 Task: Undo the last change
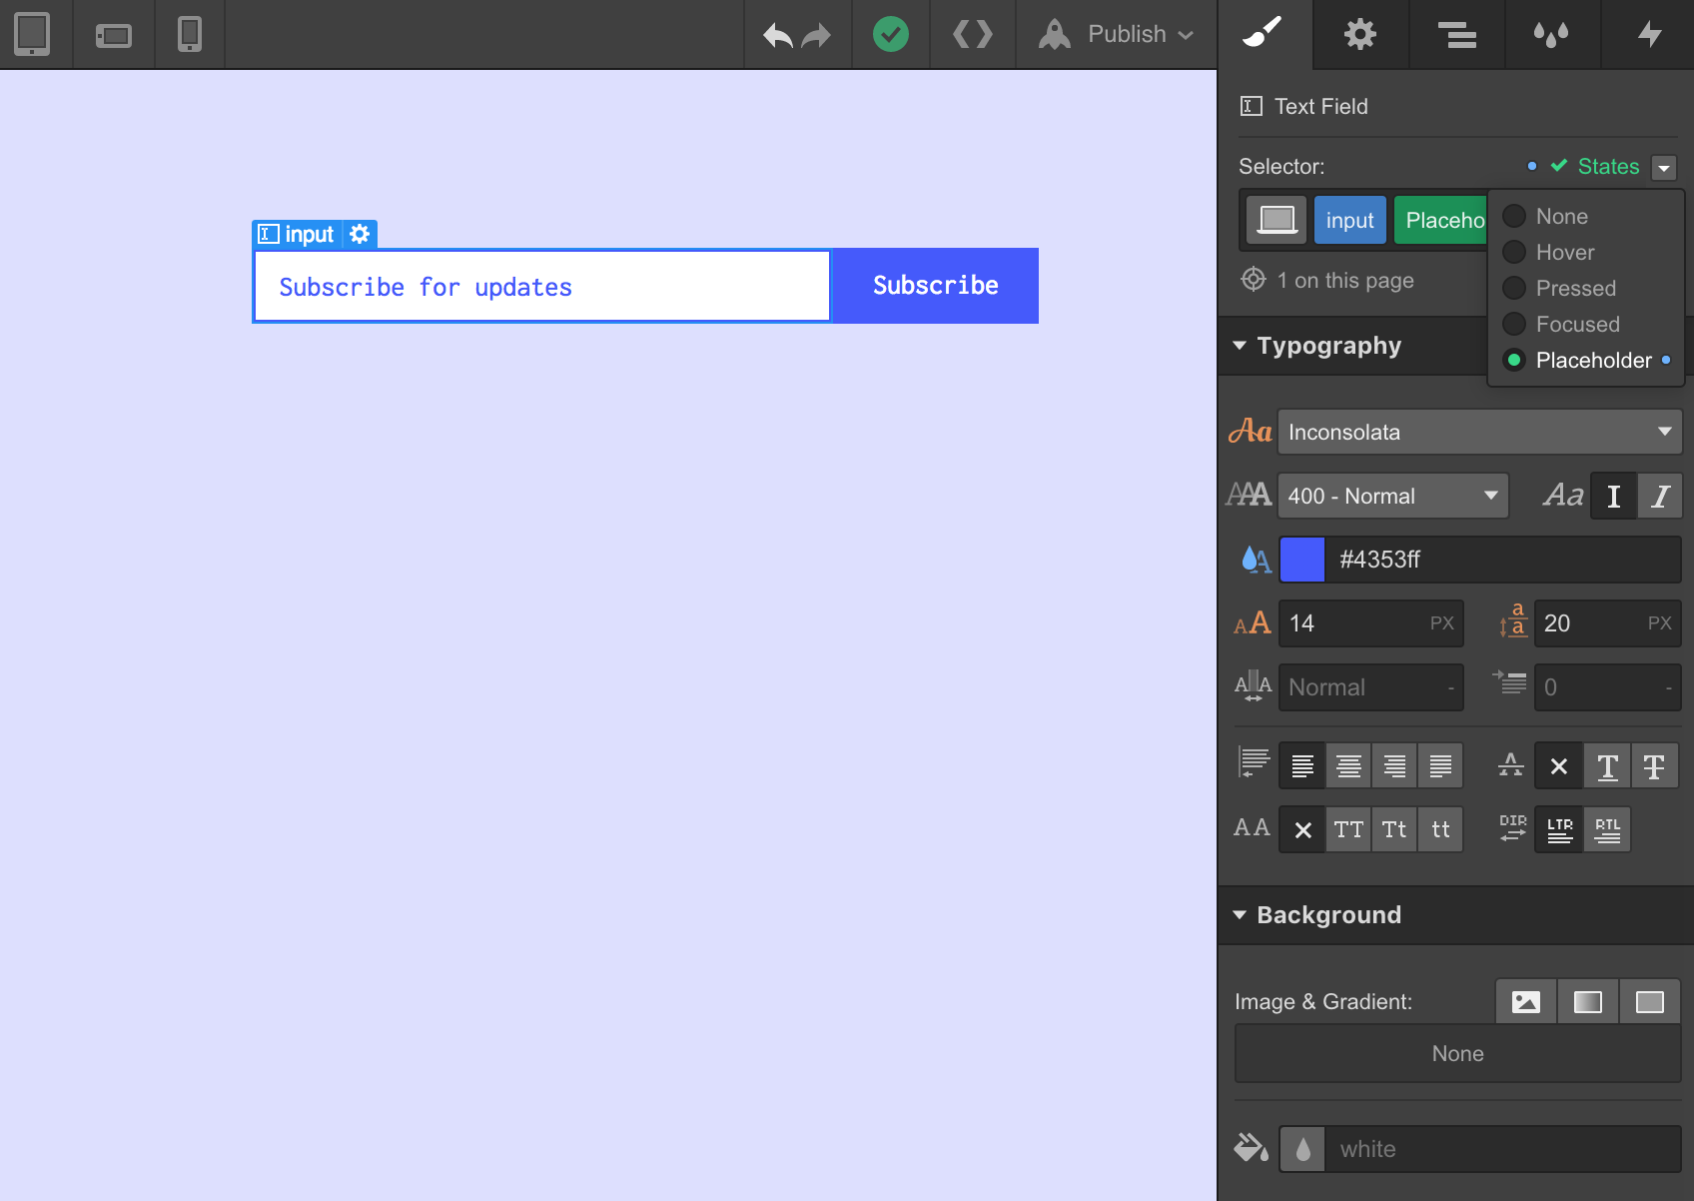click(778, 35)
